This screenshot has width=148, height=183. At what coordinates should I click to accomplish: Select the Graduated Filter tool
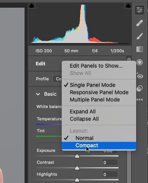[x=140, y=49]
